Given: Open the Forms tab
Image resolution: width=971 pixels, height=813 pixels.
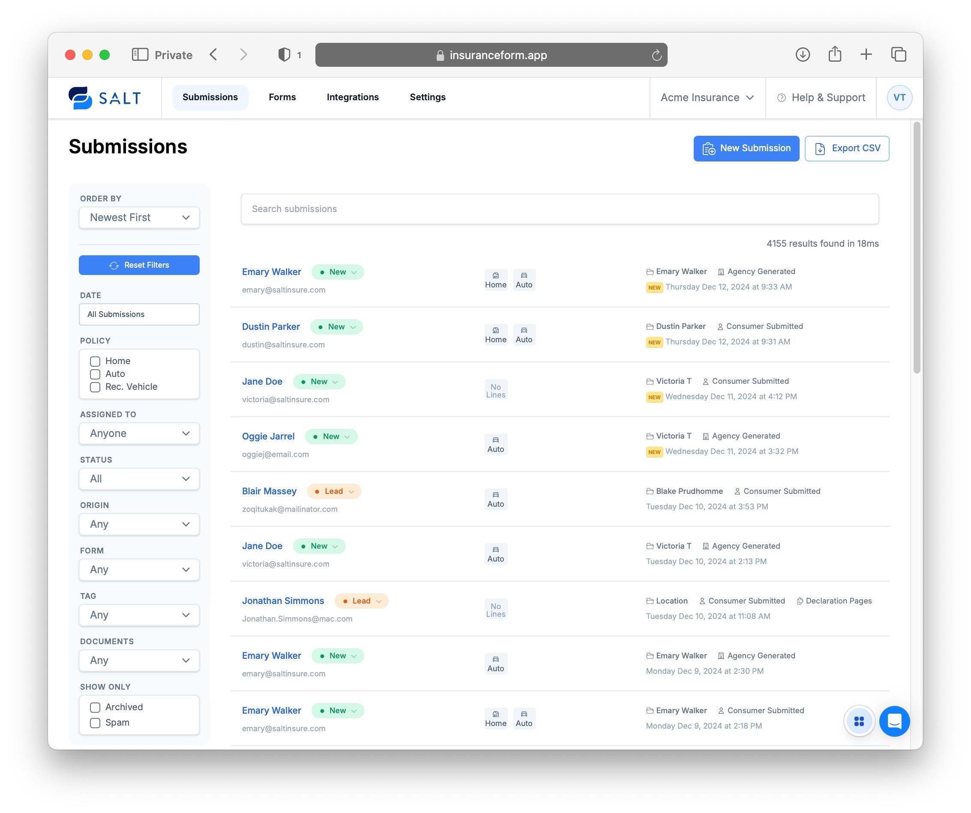Looking at the screenshot, I should pos(282,97).
